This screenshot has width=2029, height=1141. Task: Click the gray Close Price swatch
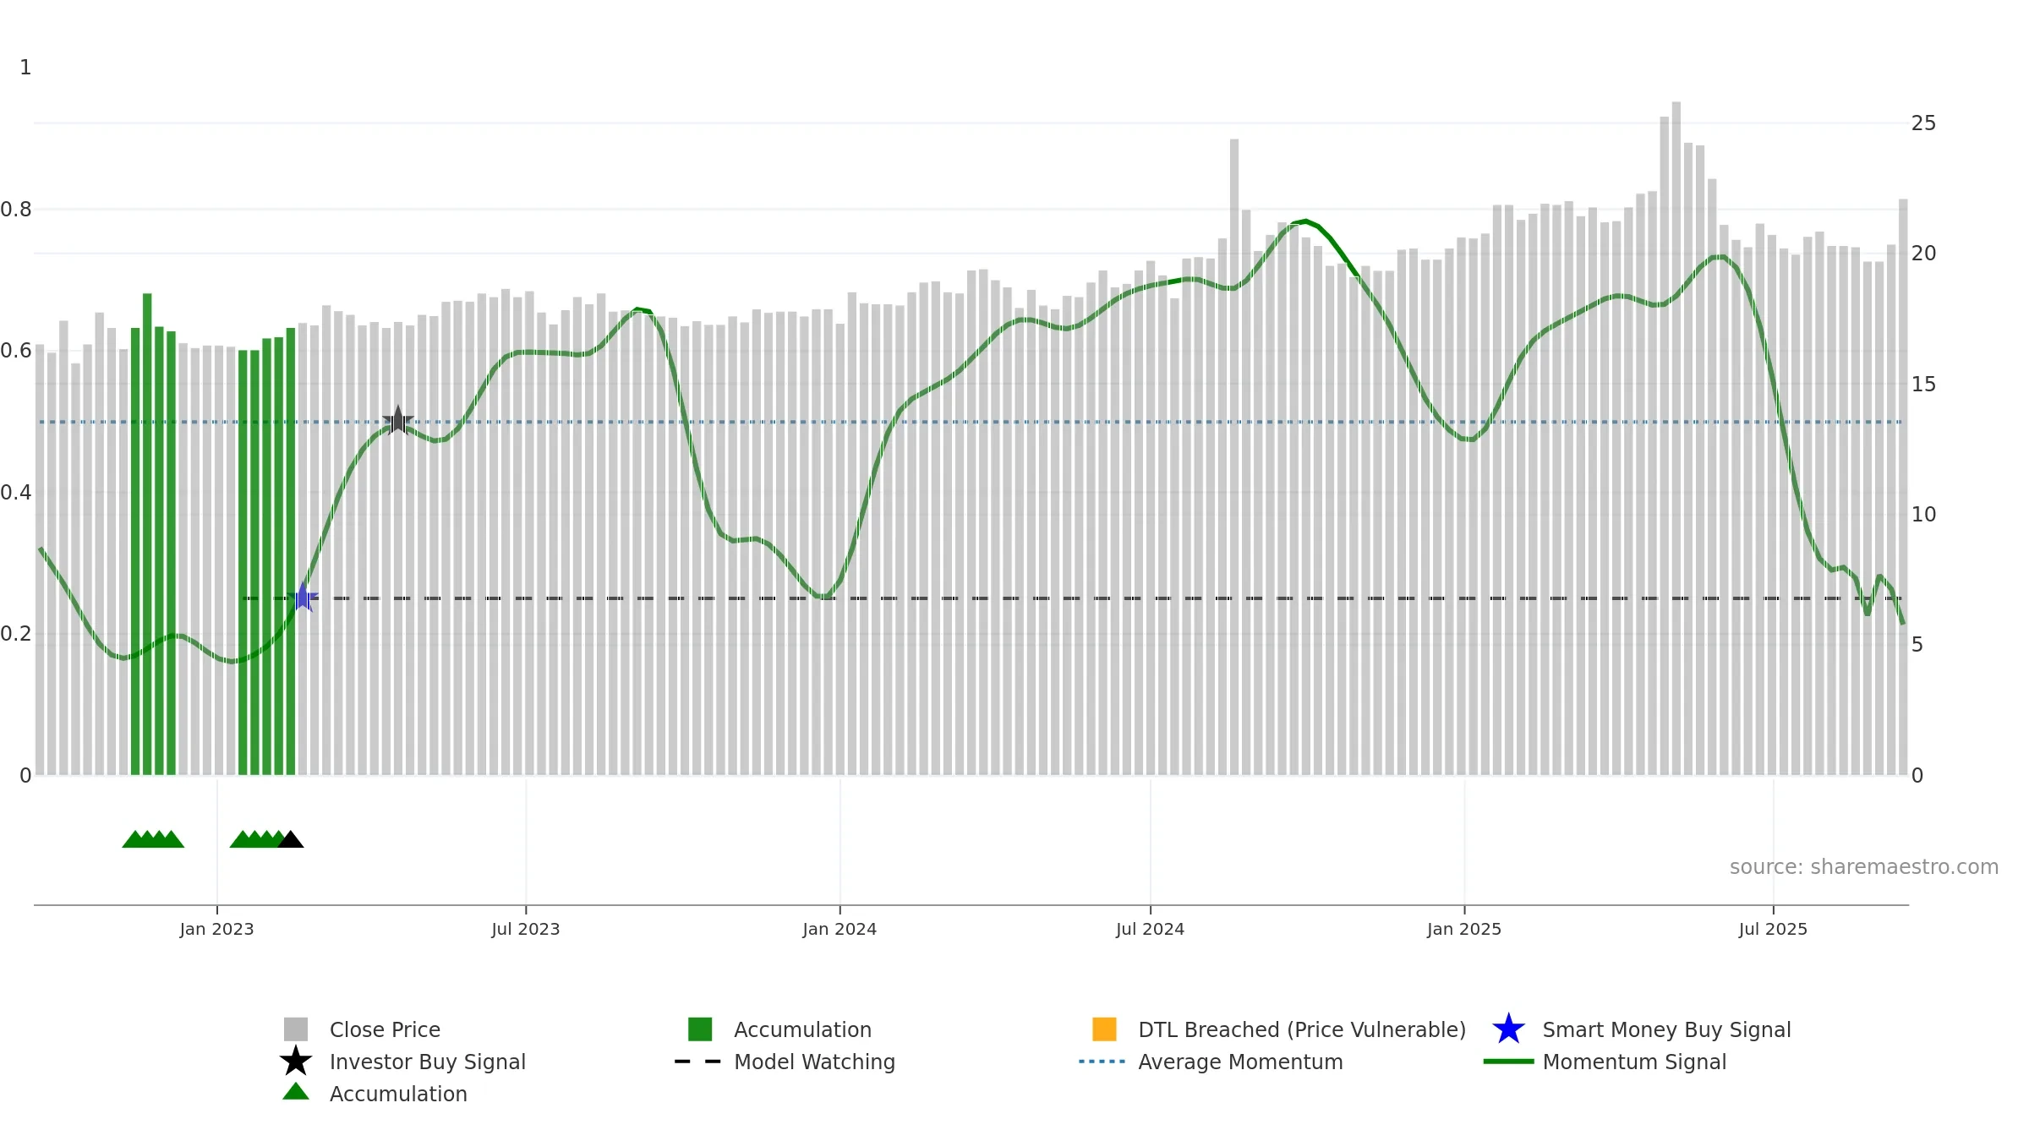[296, 1029]
